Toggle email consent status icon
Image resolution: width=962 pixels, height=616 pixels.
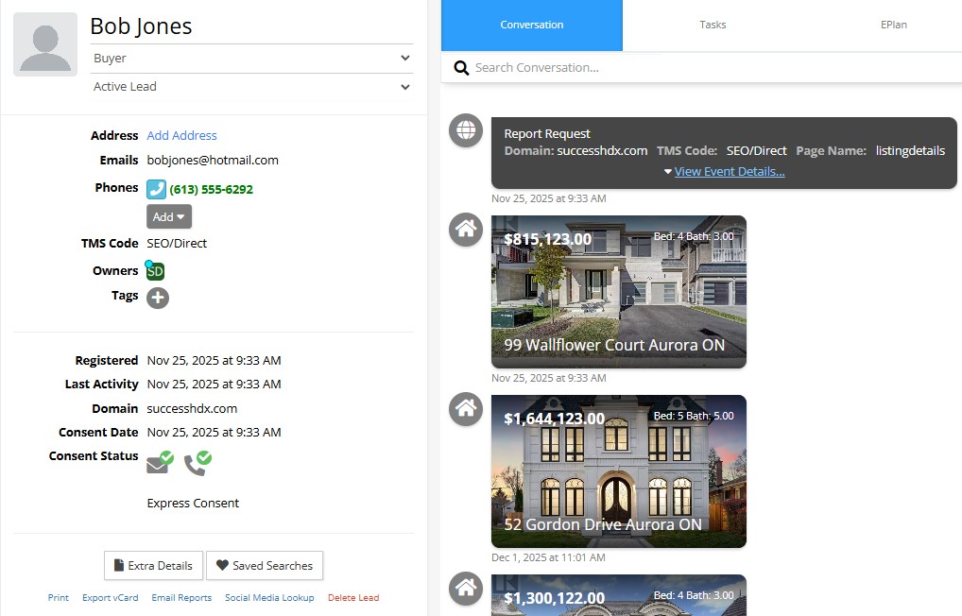pos(159,463)
